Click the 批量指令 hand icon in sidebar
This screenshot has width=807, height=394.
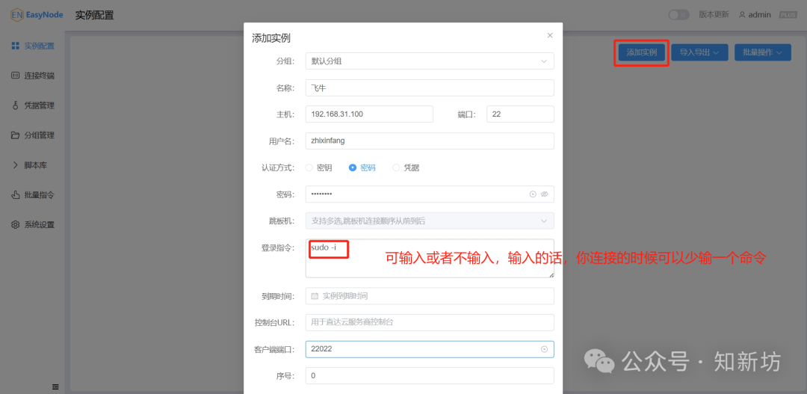[16, 194]
